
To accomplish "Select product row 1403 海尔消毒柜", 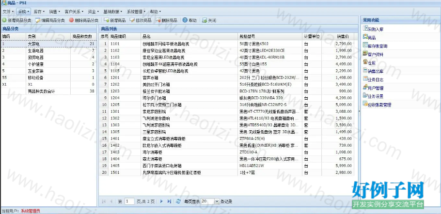I will coord(226,152).
